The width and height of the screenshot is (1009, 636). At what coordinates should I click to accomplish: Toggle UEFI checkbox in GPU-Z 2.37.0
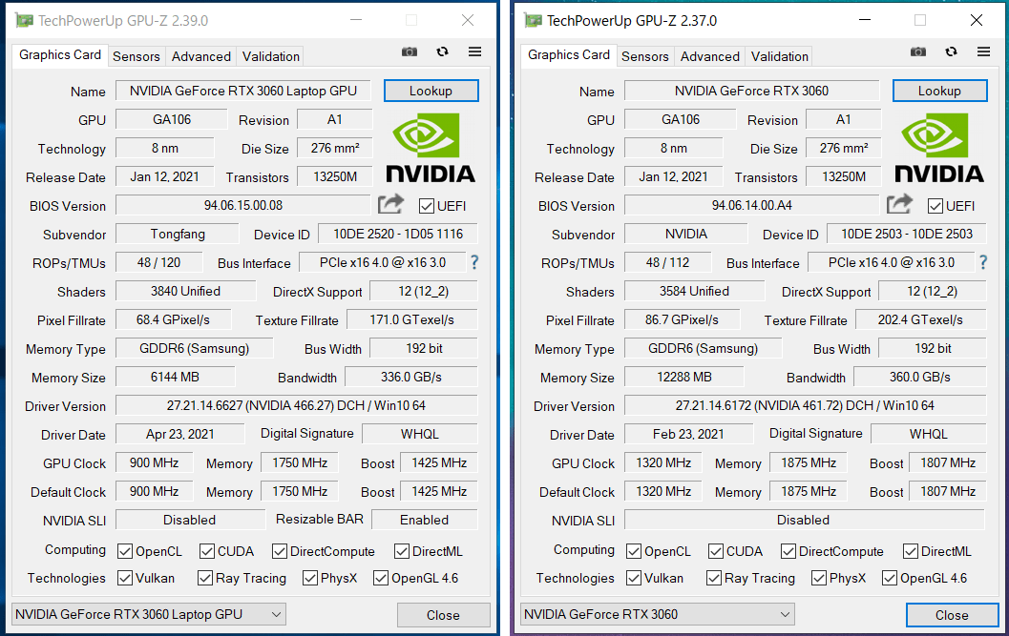point(935,206)
